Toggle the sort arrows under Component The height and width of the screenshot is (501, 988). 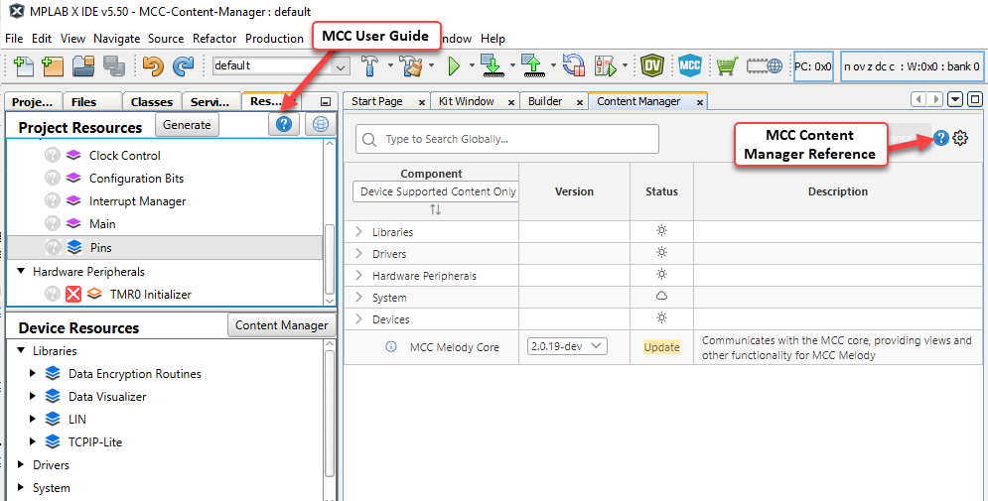pyautogui.click(x=435, y=210)
